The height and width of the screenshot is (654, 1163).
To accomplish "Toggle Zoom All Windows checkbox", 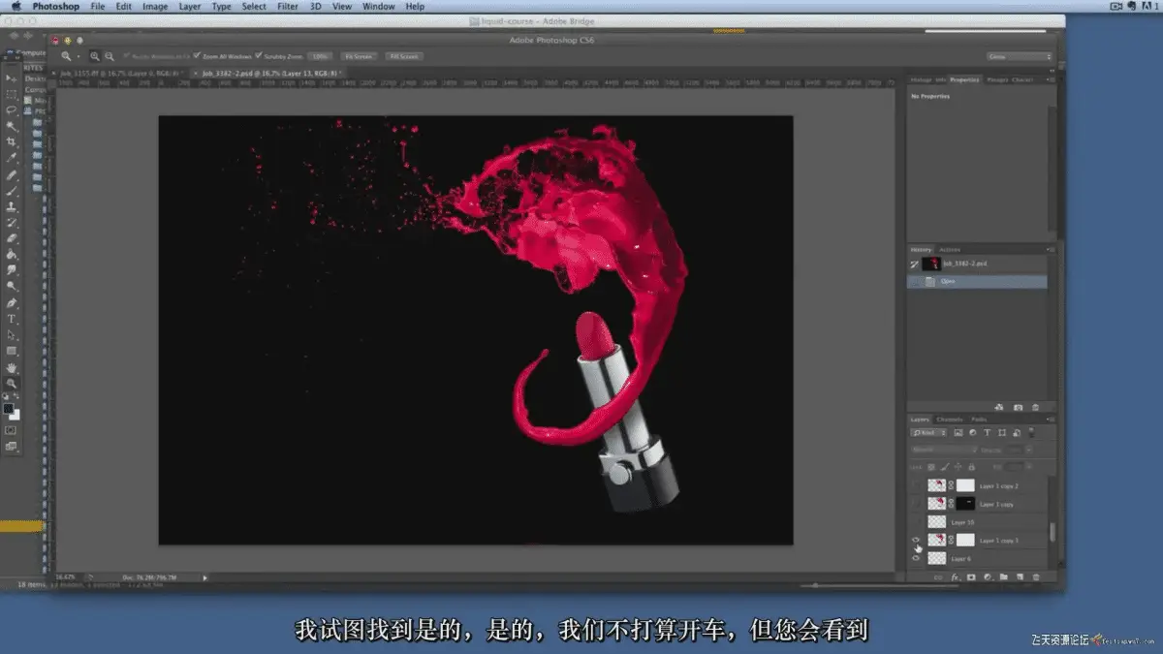I will click(197, 56).
